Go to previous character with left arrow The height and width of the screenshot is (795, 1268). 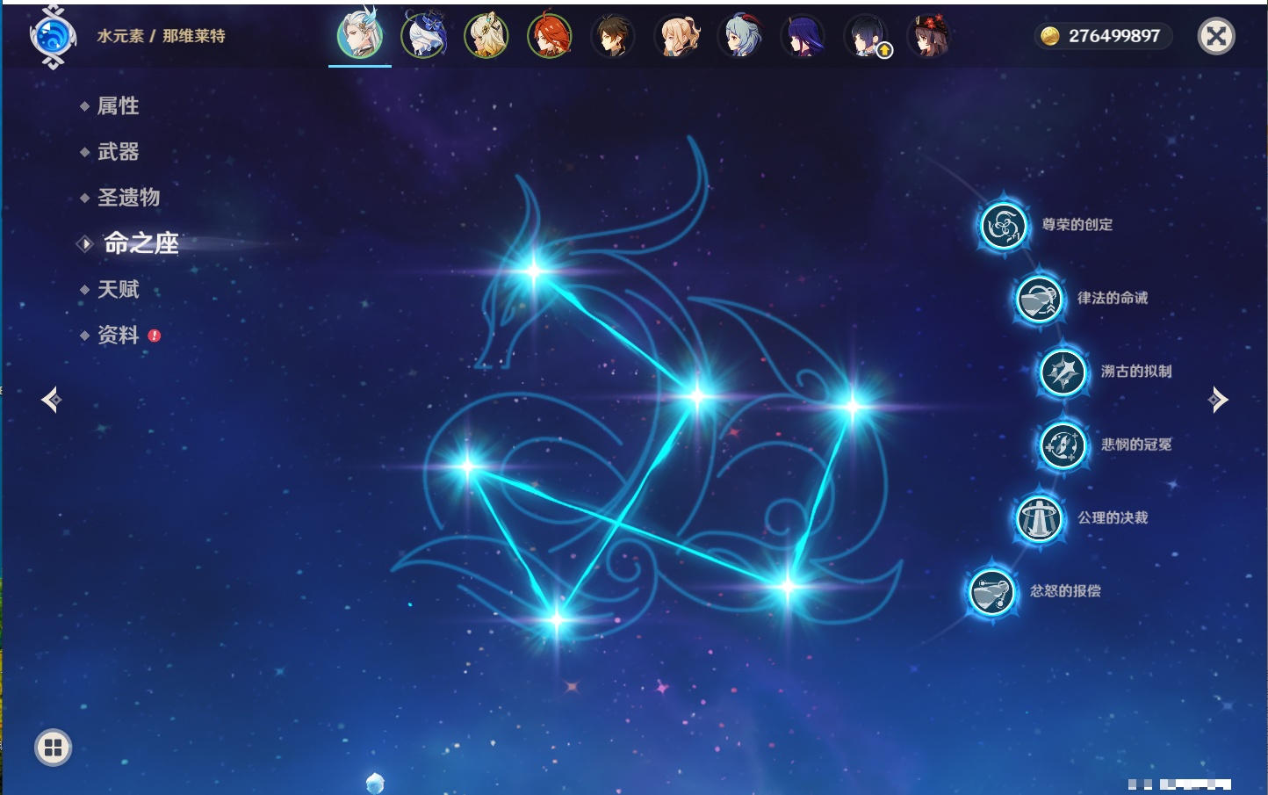pyautogui.click(x=51, y=400)
